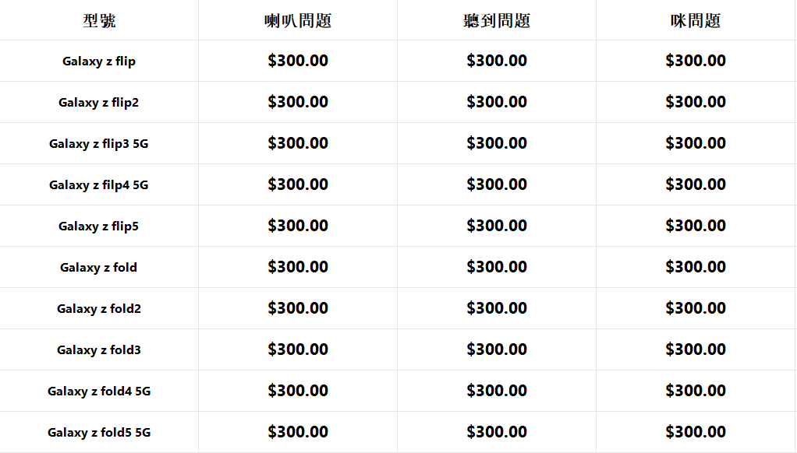
Task: Click the Galaxy z fold5 5G model name
Action: [x=99, y=433]
